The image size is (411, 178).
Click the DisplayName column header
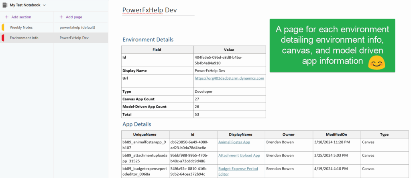pos(241,135)
